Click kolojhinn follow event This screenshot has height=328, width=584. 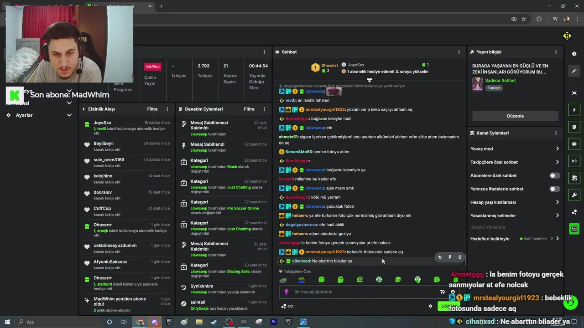click(127, 179)
